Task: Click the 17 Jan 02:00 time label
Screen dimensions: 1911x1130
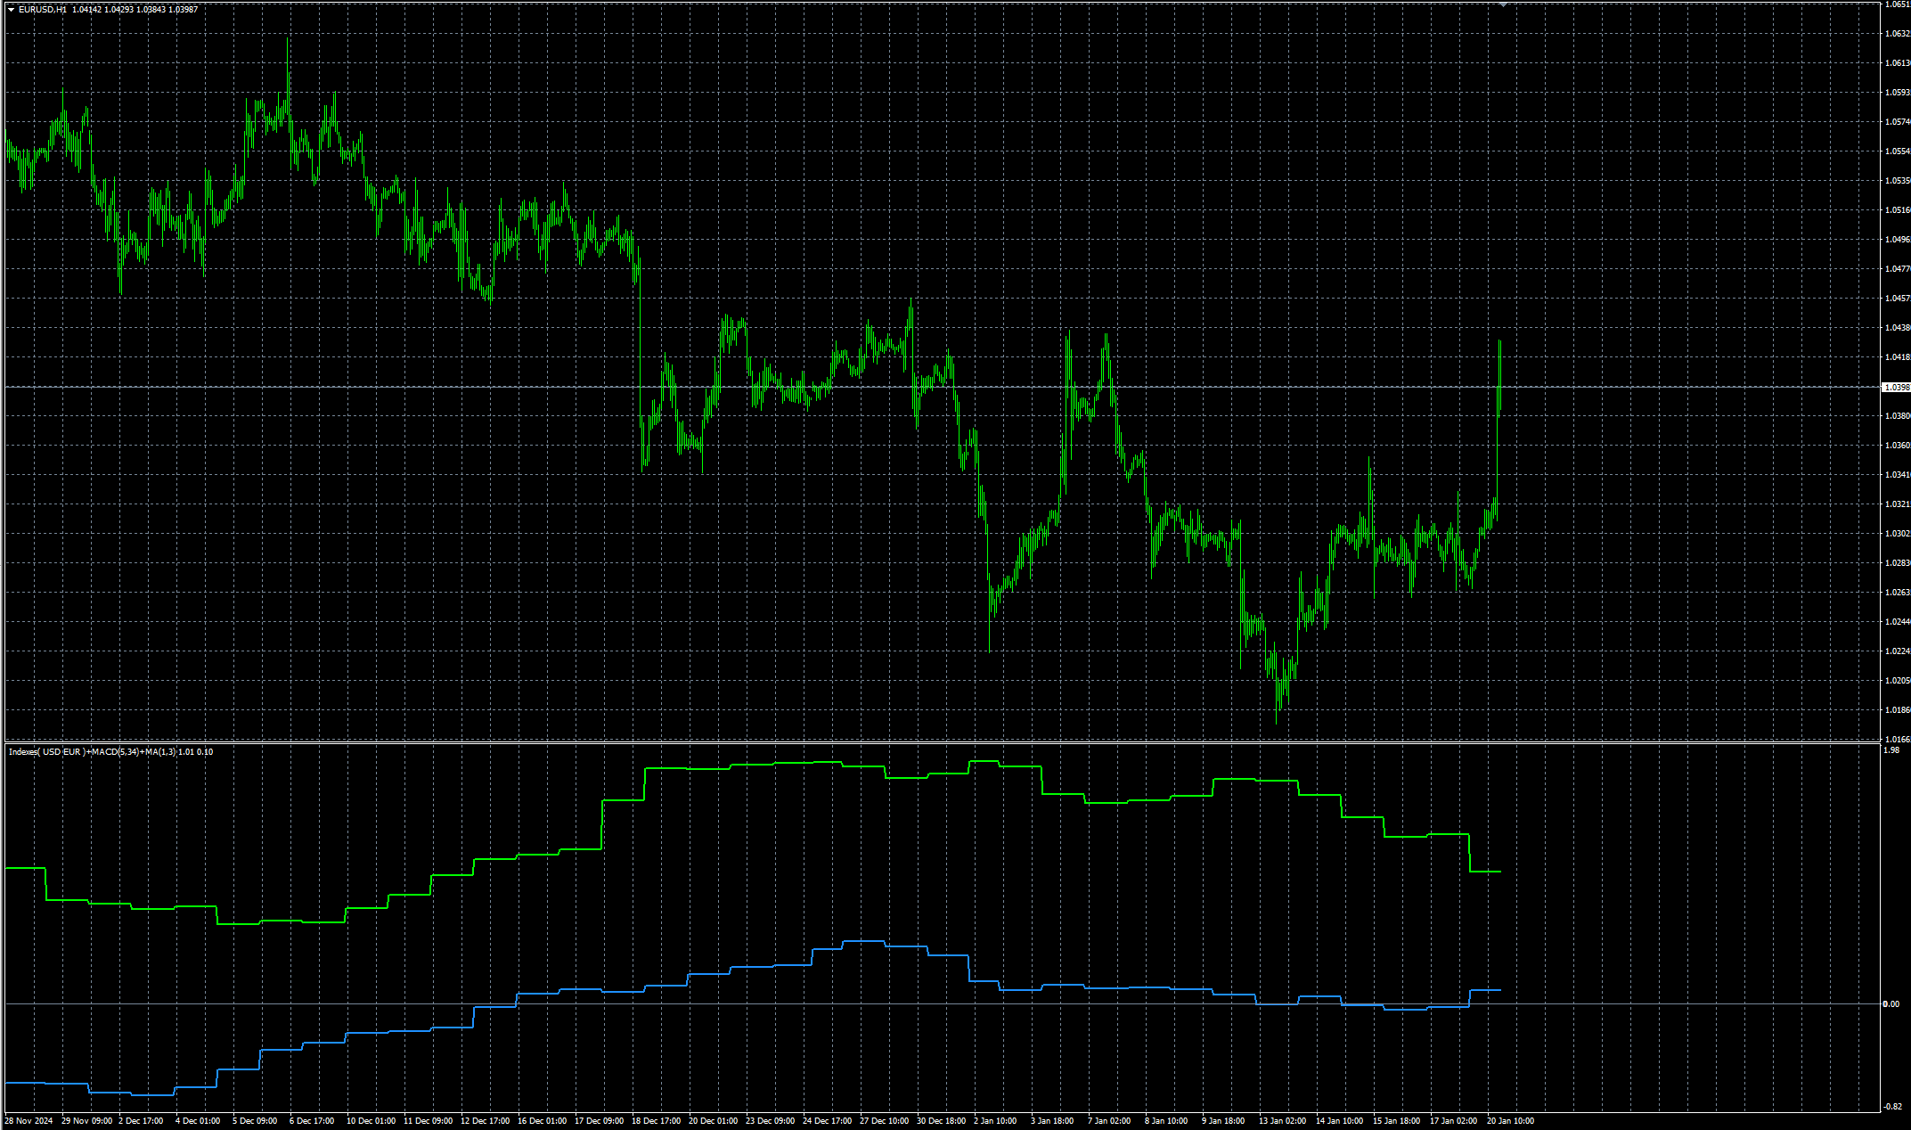Action: [1454, 1121]
